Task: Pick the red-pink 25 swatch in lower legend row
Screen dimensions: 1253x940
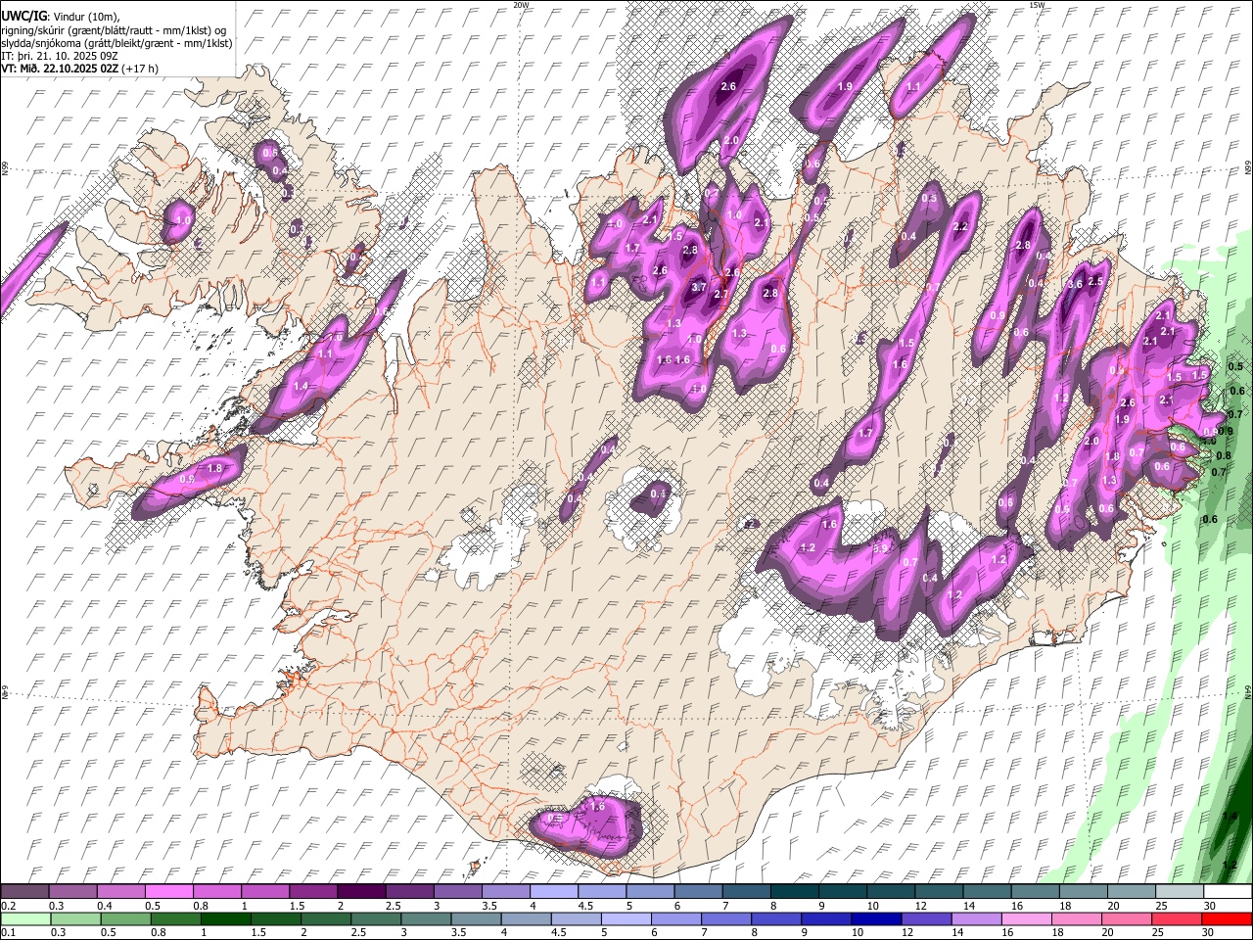Action: coord(1176,918)
